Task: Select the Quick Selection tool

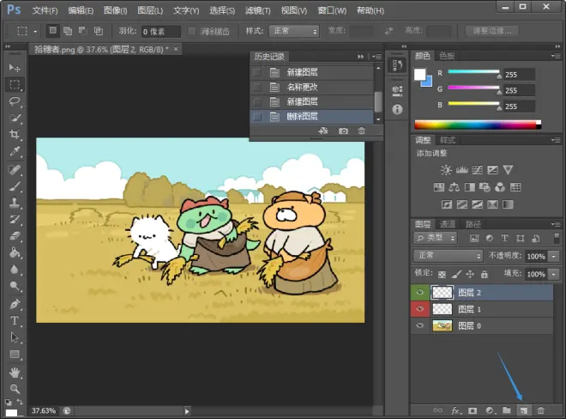Action: (15, 118)
